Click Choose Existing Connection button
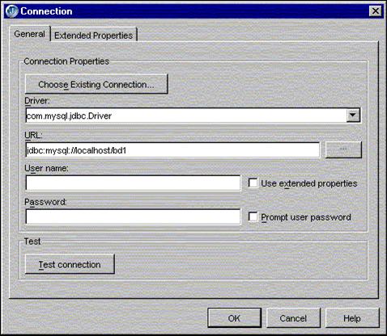 click(96, 84)
